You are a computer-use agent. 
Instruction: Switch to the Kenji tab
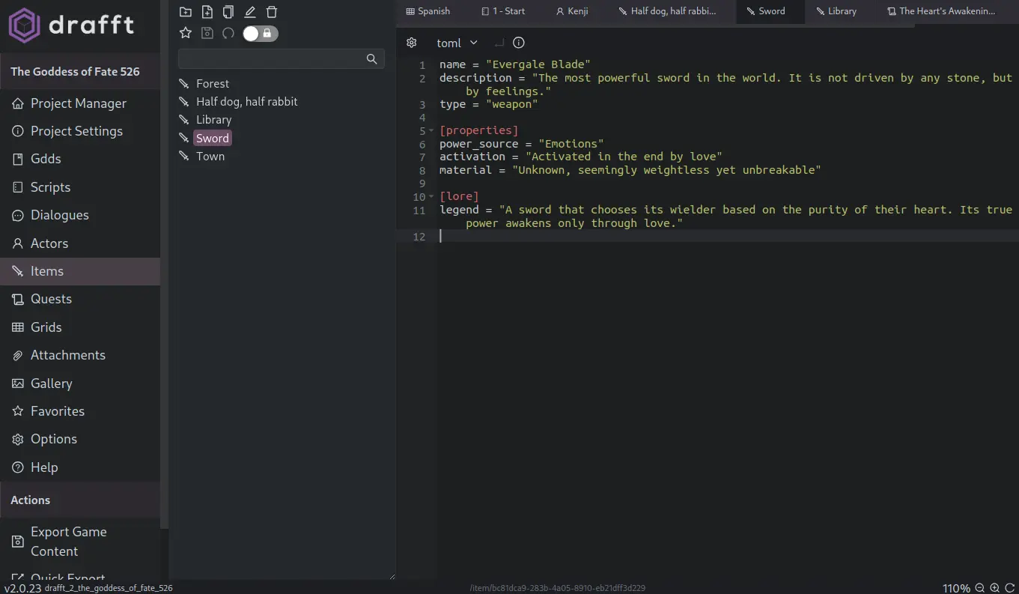pyautogui.click(x=572, y=11)
